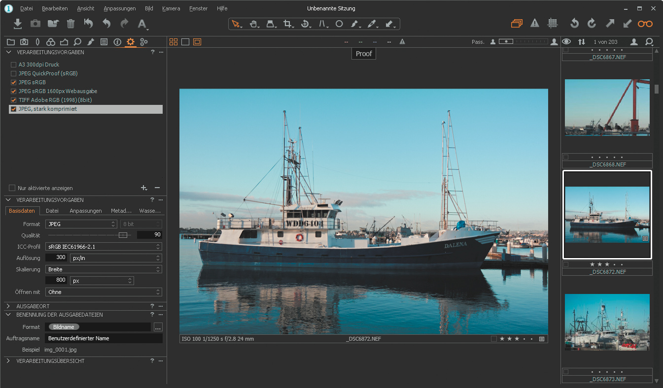
Task: Enable the A3 300dpi Druck recipe
Action: [13, 65]
